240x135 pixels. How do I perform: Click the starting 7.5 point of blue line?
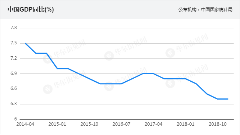25,43
